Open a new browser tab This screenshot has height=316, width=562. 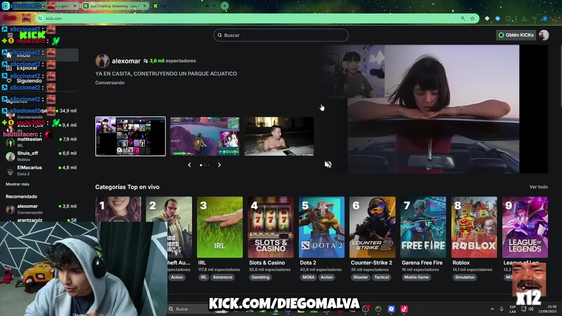(x=225, y=6)
